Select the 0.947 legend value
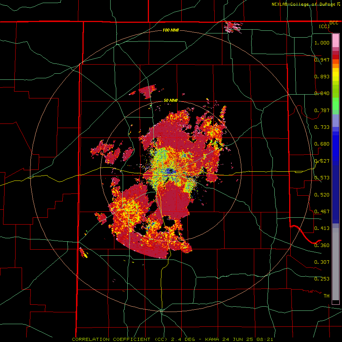342x342 pixels. (322, 60)
